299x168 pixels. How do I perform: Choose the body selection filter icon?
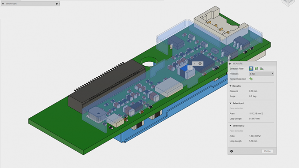tap(257, 69)
